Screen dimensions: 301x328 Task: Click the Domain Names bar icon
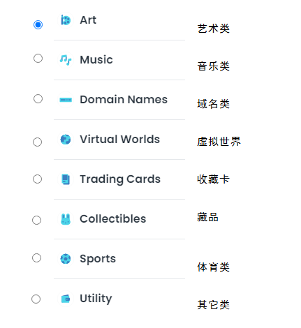coord(66,100)
